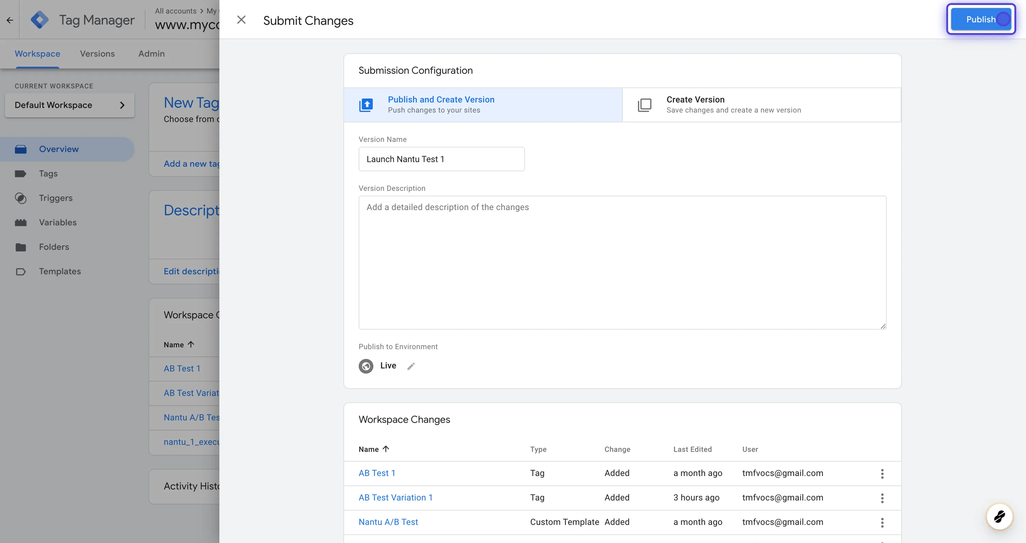Open three-dot menu for AB Test 1
Viewport: 1026px width, 543px height.
pos(882,473)
